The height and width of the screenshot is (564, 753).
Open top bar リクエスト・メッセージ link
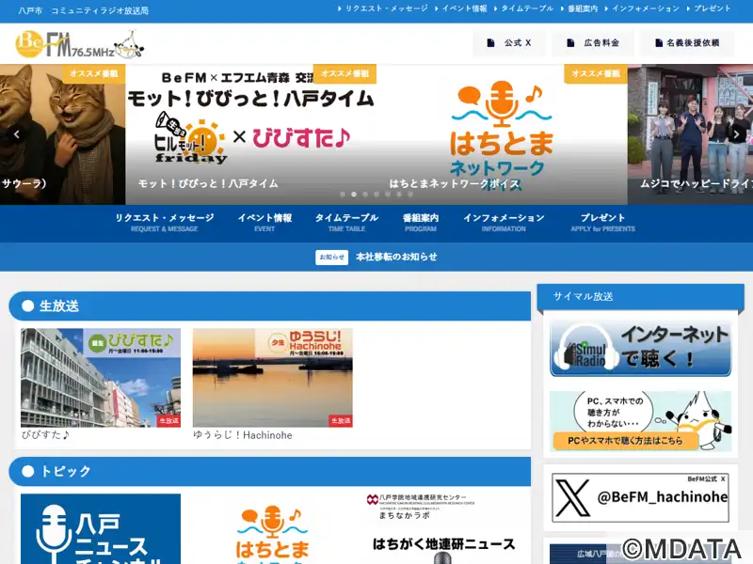383,8
